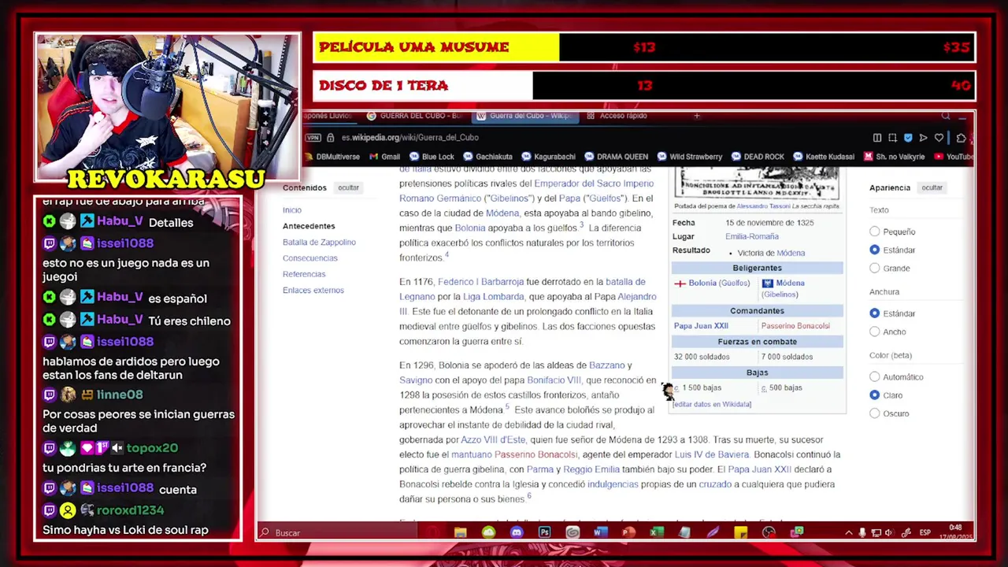Jump to Enlaces externos section
Screen dimensions: 1008x567
point(313,291)
